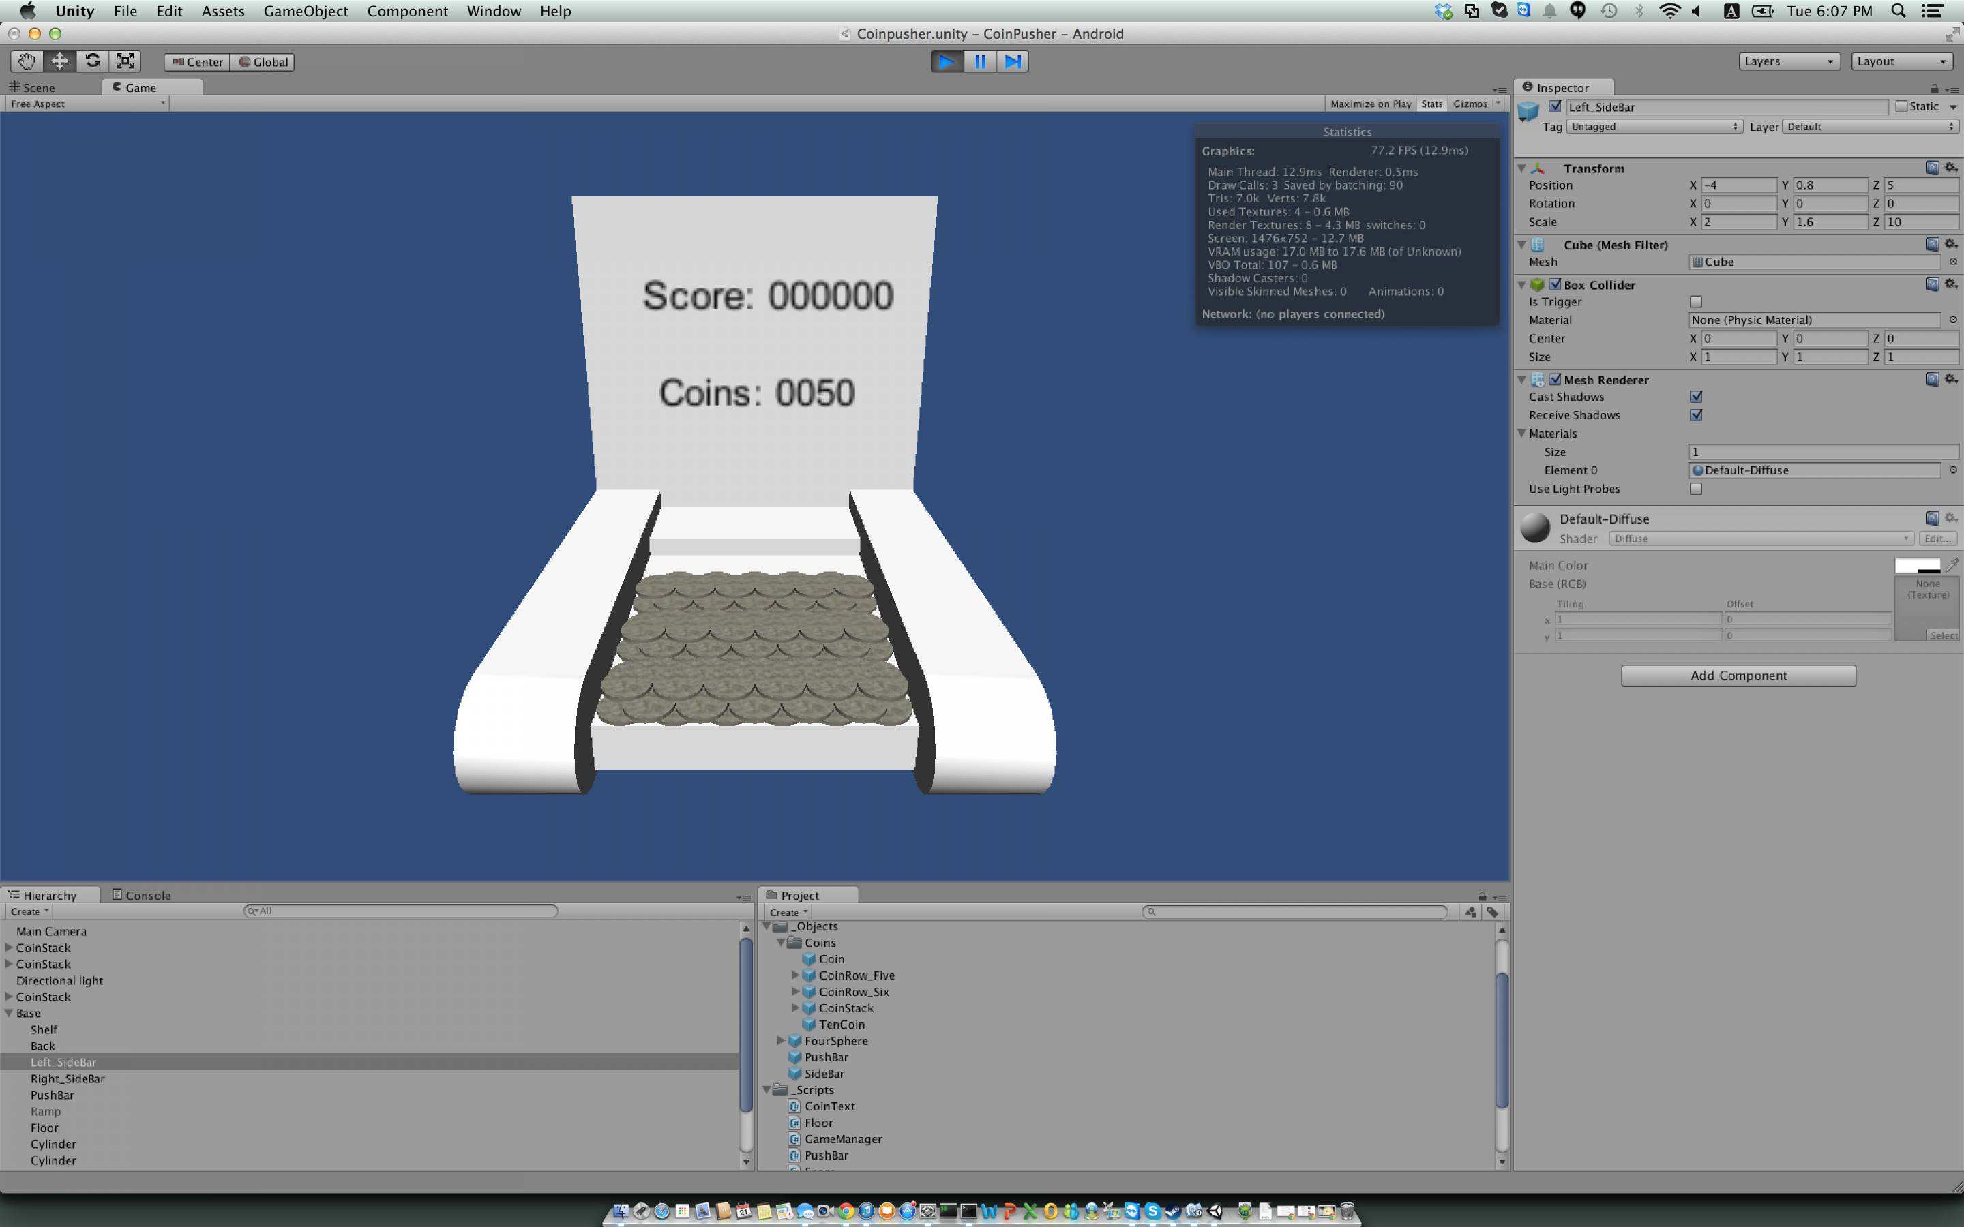Select the Move (translate) tool

coord(59,61)
